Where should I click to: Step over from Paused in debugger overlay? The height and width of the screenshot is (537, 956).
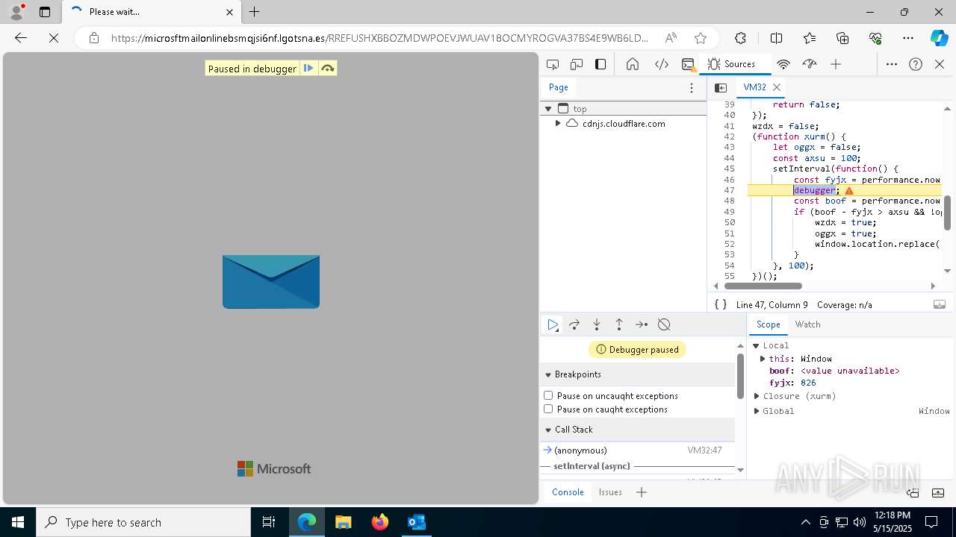pyautogui.click(x=327, y=69)
